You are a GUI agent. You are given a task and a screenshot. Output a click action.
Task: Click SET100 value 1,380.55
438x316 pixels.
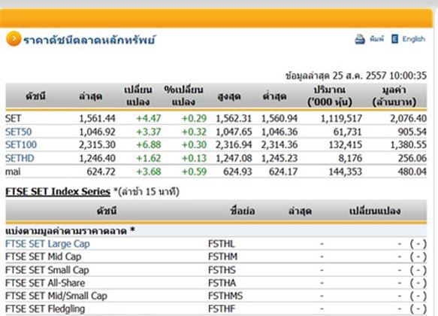point(409,145)
